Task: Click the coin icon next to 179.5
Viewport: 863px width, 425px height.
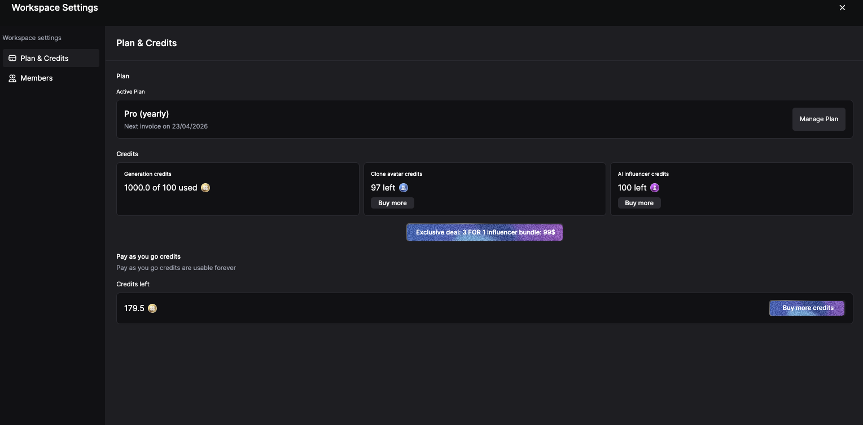Action: (x=152, y=308)
